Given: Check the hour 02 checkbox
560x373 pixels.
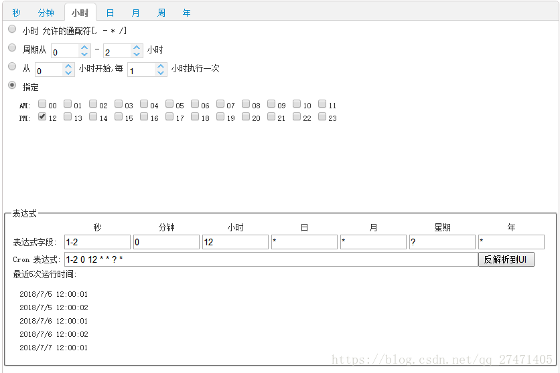Looking at the screenshot, I should coord(93,104).
